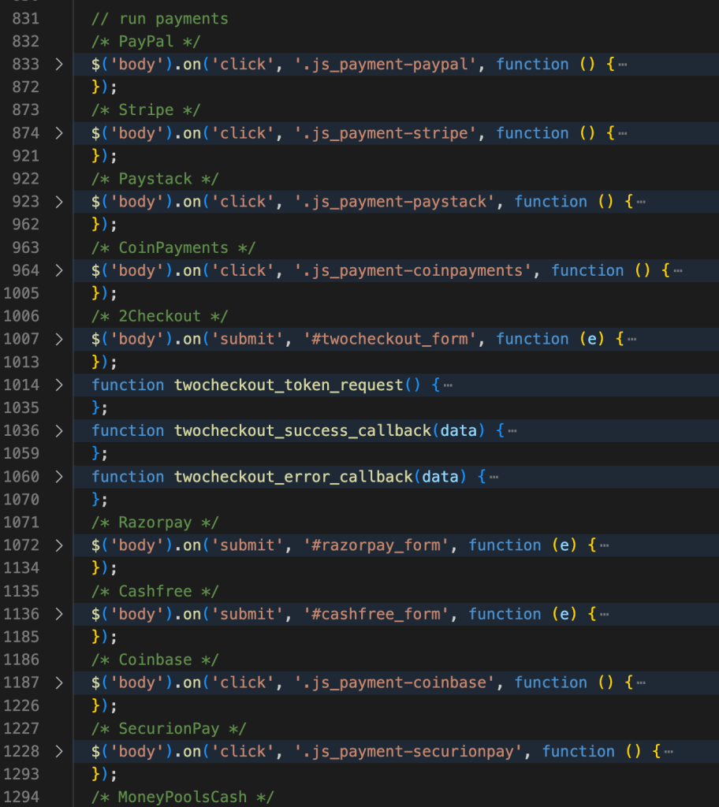Unfold the ellipsis on the js_payment-coinpayments line
Viewport: 719px width, 807px height.
coord(678,271)
